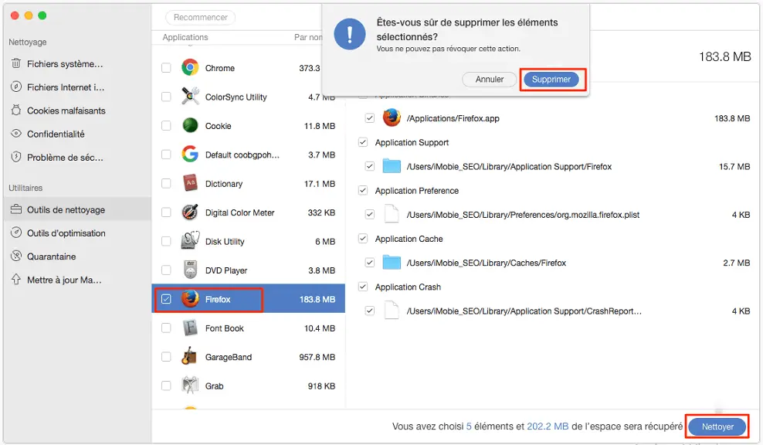This screenshot has height=445, width=763.
Task: Open Cookies malfaisants section
Action: tap(77, 110)
